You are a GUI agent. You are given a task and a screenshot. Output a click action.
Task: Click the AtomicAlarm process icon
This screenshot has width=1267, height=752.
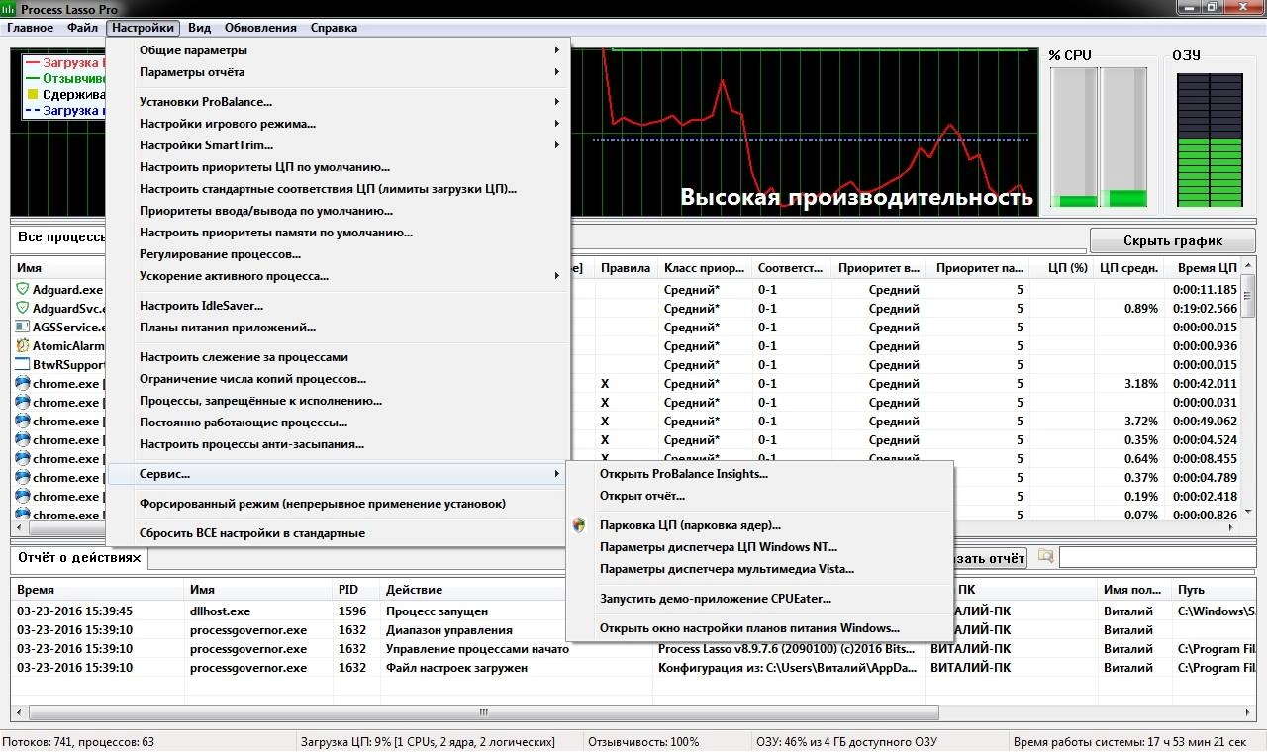coord(23,346)
